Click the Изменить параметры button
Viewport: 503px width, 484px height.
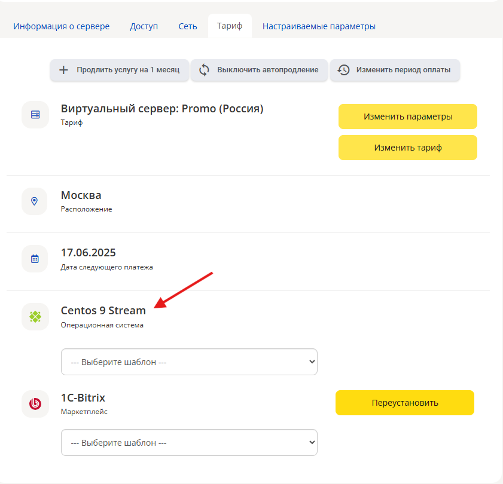click(408, 117)
